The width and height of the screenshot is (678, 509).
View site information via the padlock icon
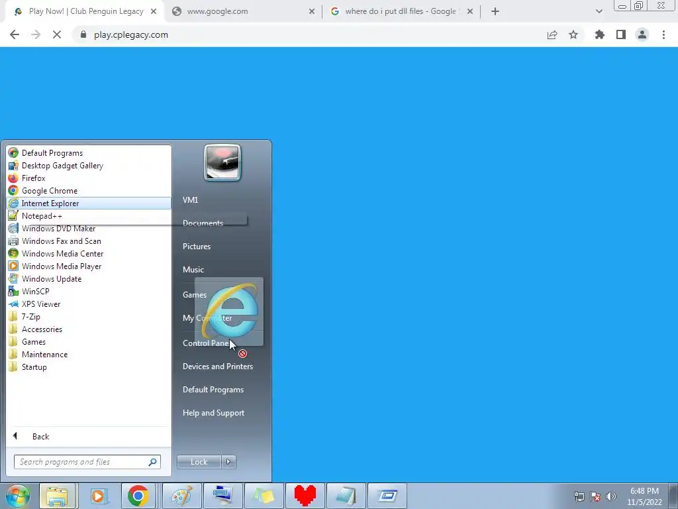point(83,34)
